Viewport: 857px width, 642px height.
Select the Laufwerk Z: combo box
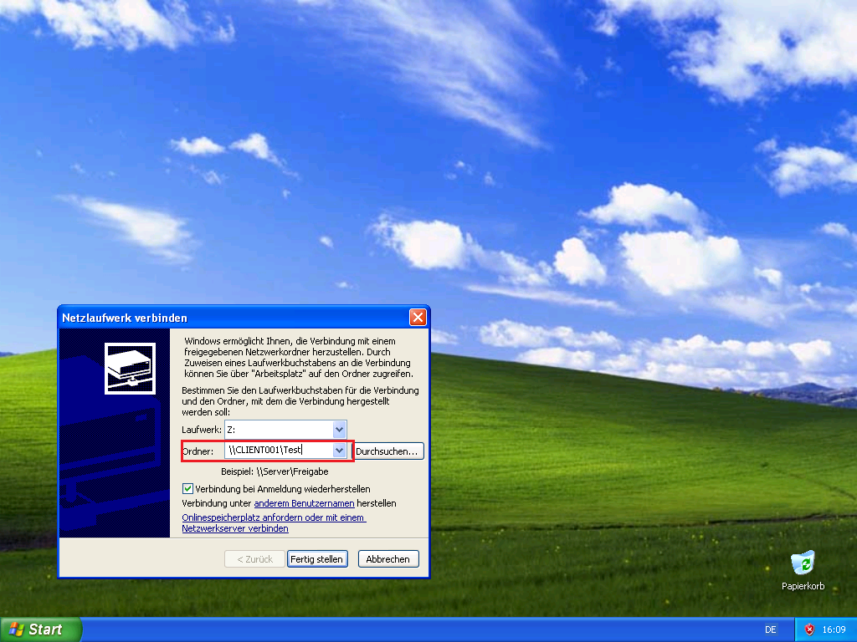point(285,430)
